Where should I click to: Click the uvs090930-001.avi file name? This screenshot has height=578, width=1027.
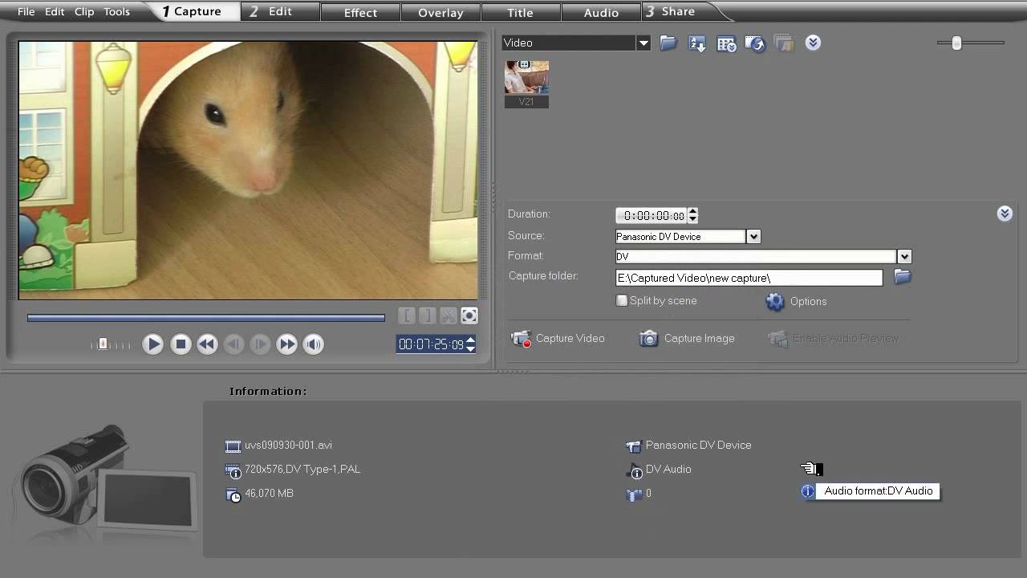click(x=288, y=446)
